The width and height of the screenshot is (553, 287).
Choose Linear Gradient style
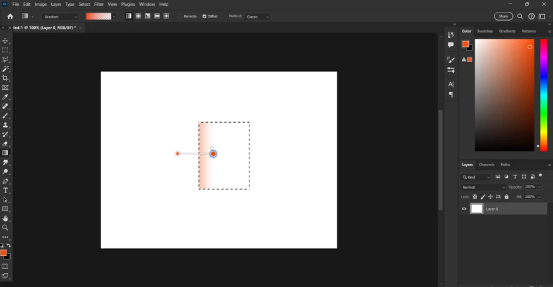tap(129, 16)
